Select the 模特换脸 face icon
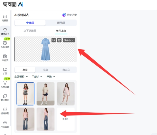Viewport: 157px width, 135px height. (x=5, y=110)
